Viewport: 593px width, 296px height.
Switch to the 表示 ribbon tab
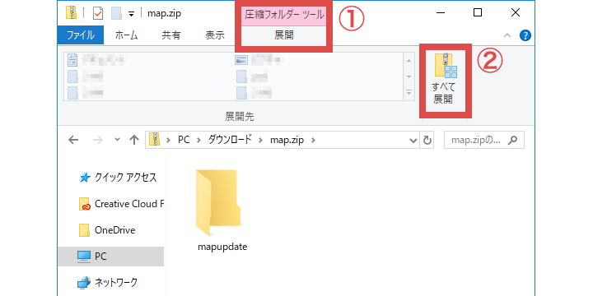click(x=215, y=36)
